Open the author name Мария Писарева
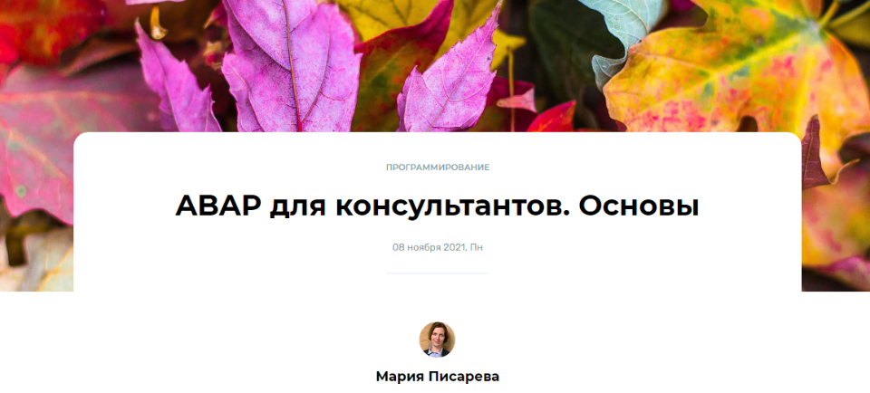The width and height of the screenshot is (870, 393). (x=437, y=377)
